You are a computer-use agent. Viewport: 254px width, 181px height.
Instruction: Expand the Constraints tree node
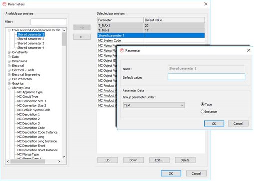pyautogui.click(x=9, y=52)
